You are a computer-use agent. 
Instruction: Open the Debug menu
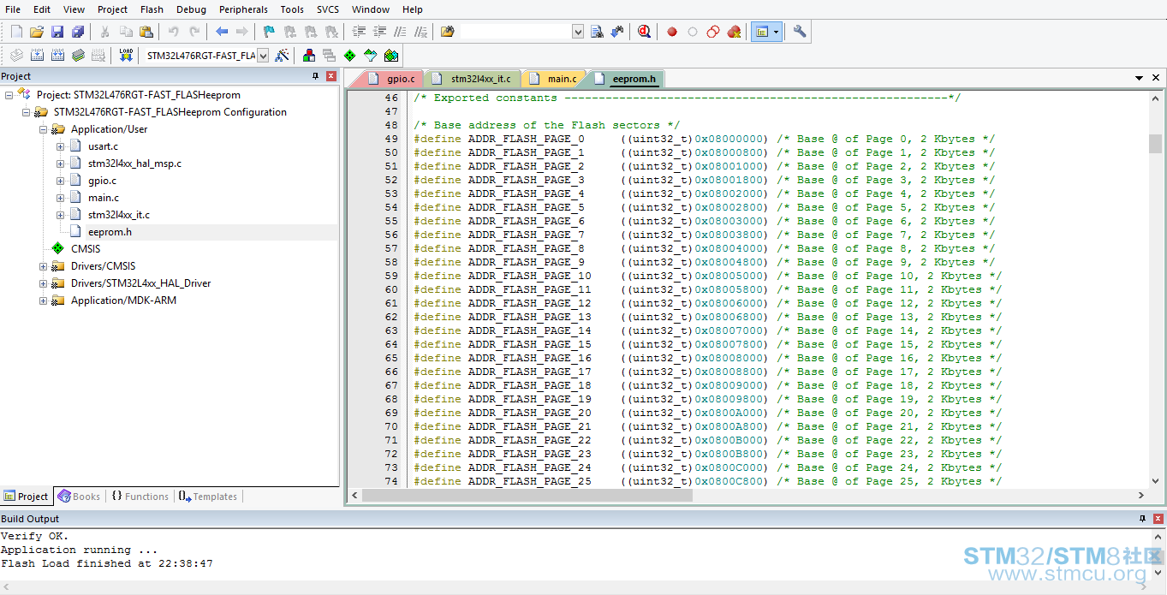(x=191, y=9)
